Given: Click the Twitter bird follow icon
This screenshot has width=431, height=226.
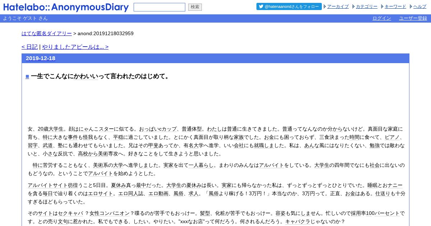Looking at the screenshot, I should [261, 6].
